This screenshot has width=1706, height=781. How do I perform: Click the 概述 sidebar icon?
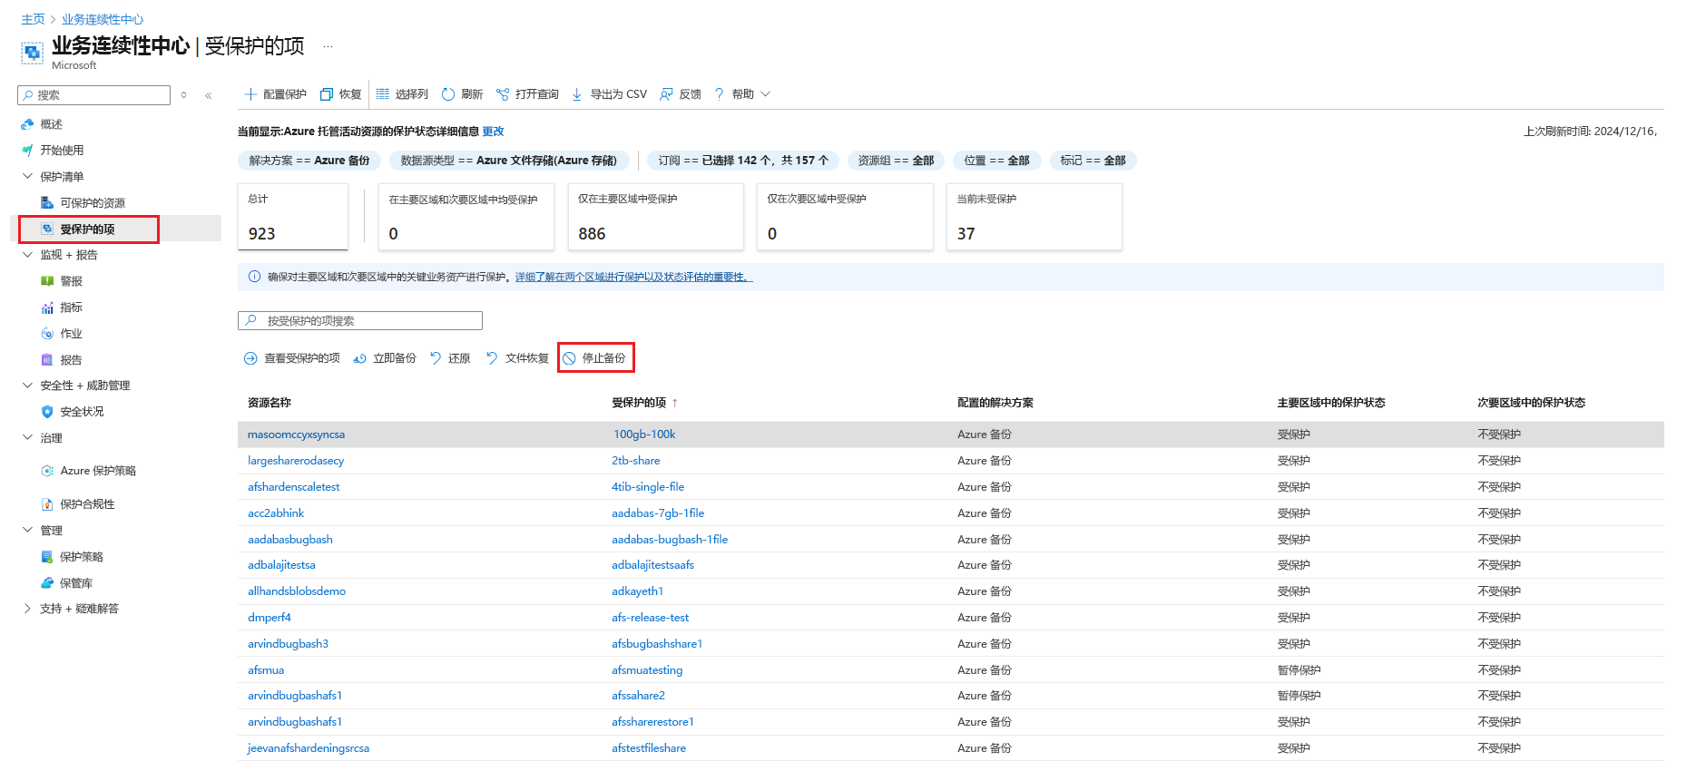(x=27, y=124)
